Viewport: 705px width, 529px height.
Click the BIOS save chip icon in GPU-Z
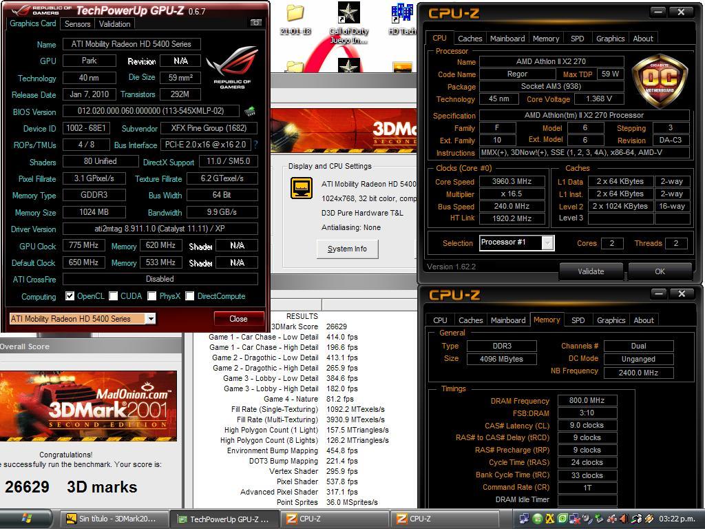pos(250,111)
